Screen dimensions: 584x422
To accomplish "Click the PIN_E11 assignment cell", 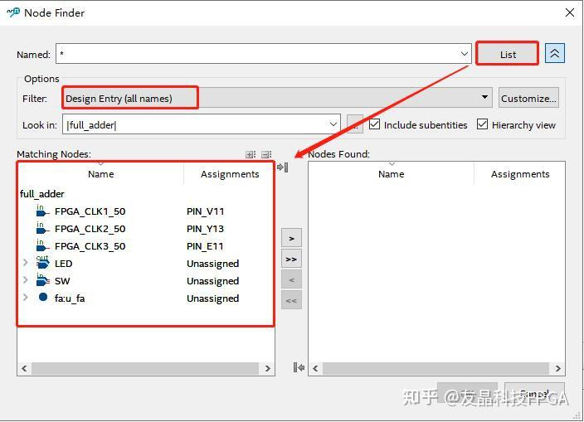I will click(205, 246).
